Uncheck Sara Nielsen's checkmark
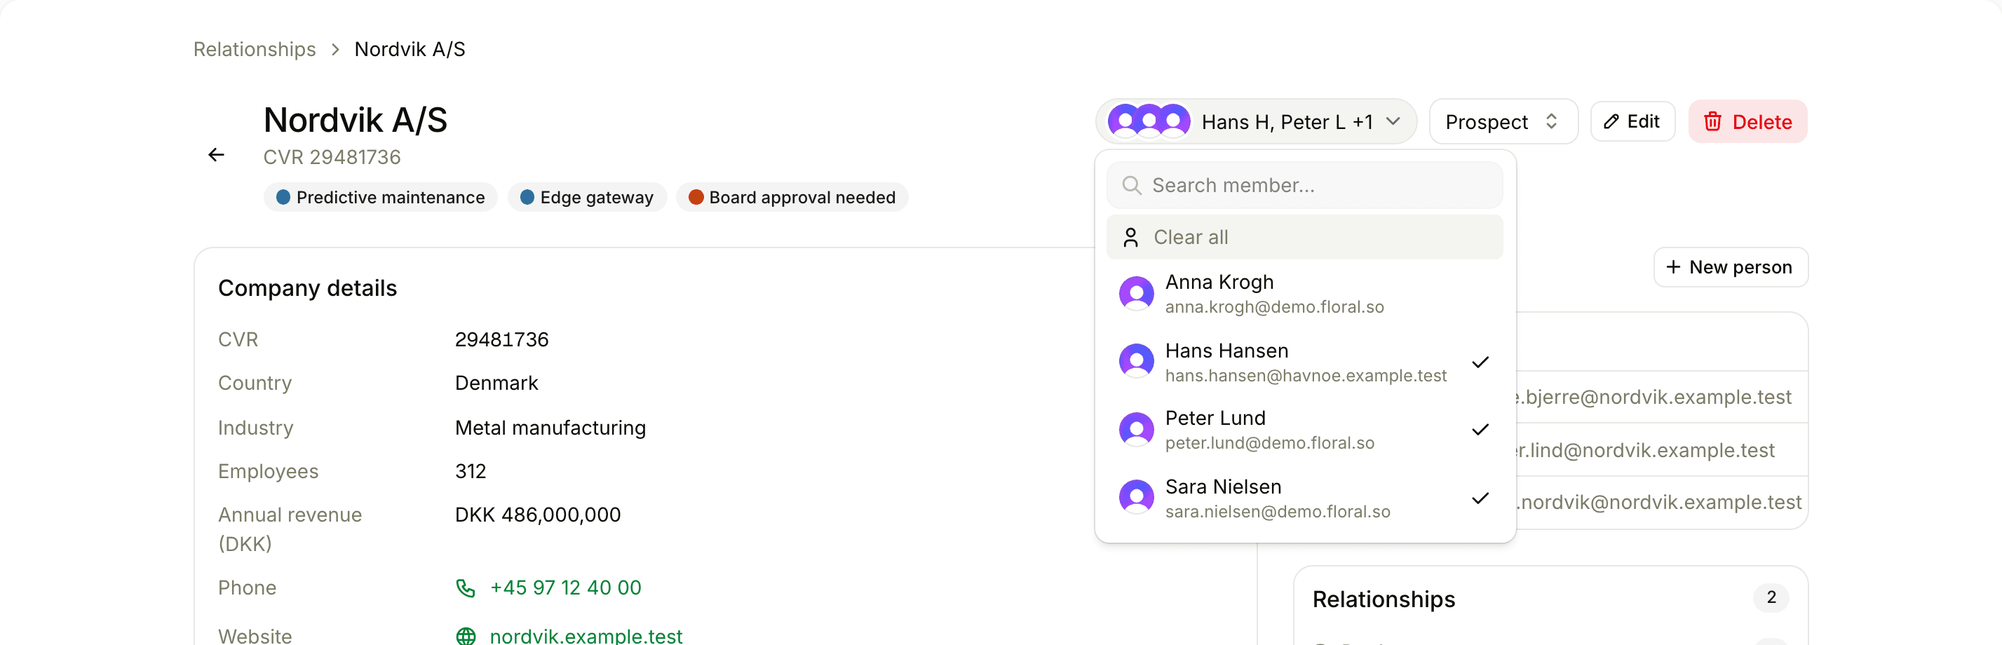 tap(1480, 498)
